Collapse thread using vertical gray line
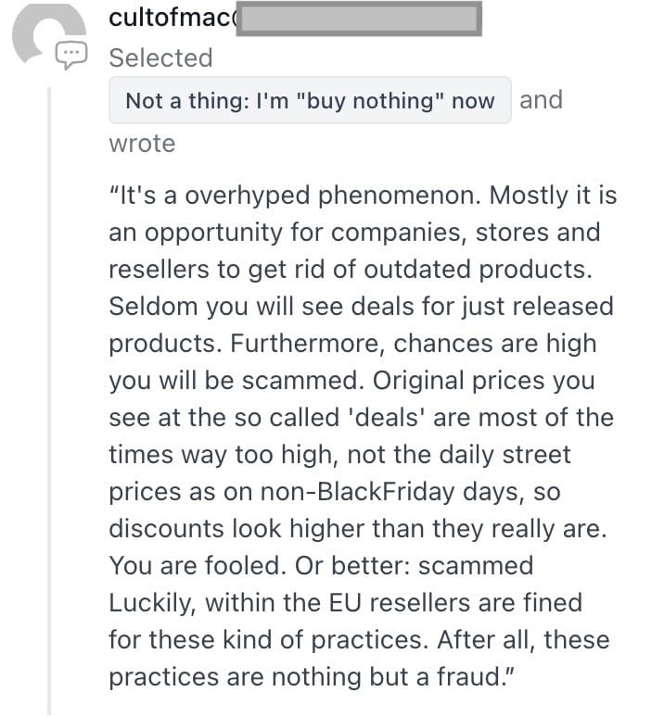664x717 pixels. pyautogui.click(x=49, y=400)
